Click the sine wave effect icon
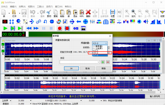Viewport: 165px width, 105px height. pyautogui.click(x=38, y=21)
